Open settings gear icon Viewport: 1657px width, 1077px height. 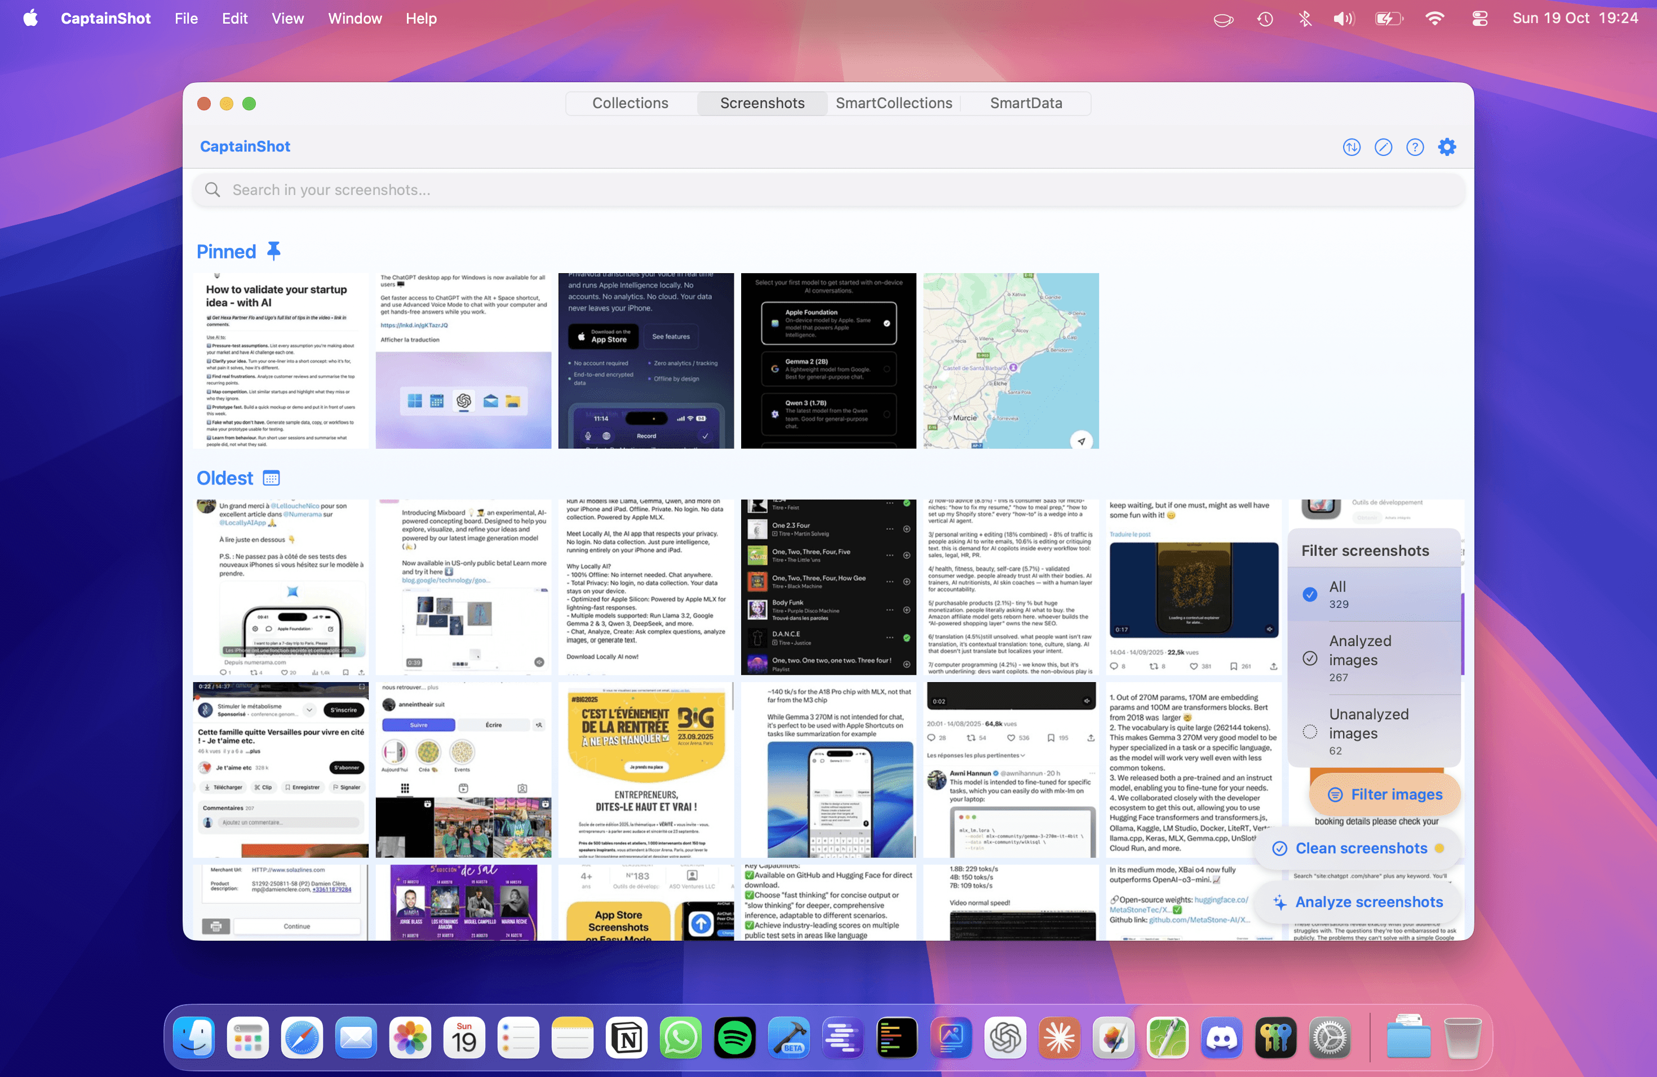[x=1446, y=147]
